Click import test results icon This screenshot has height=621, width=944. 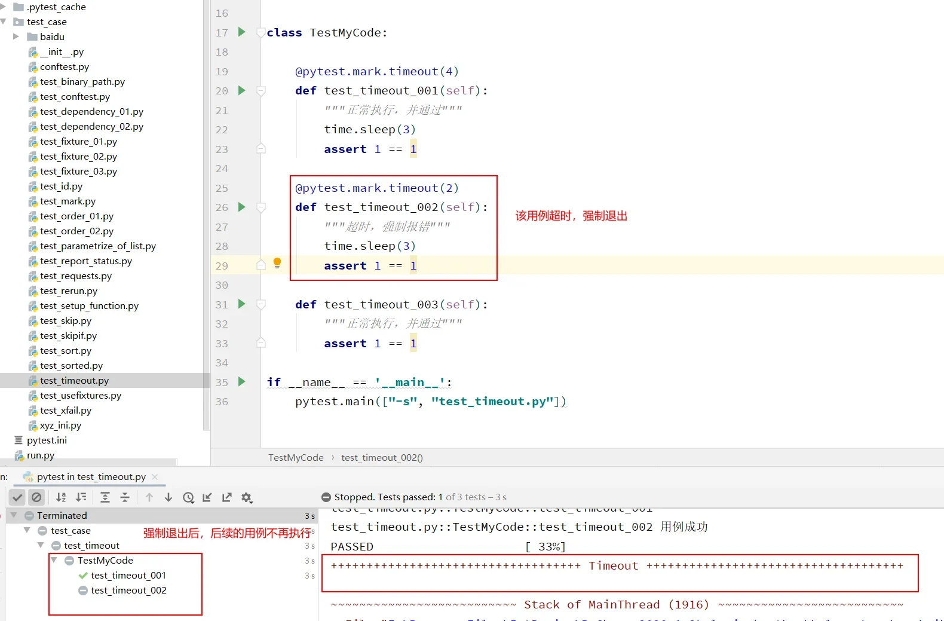point(207,497)
